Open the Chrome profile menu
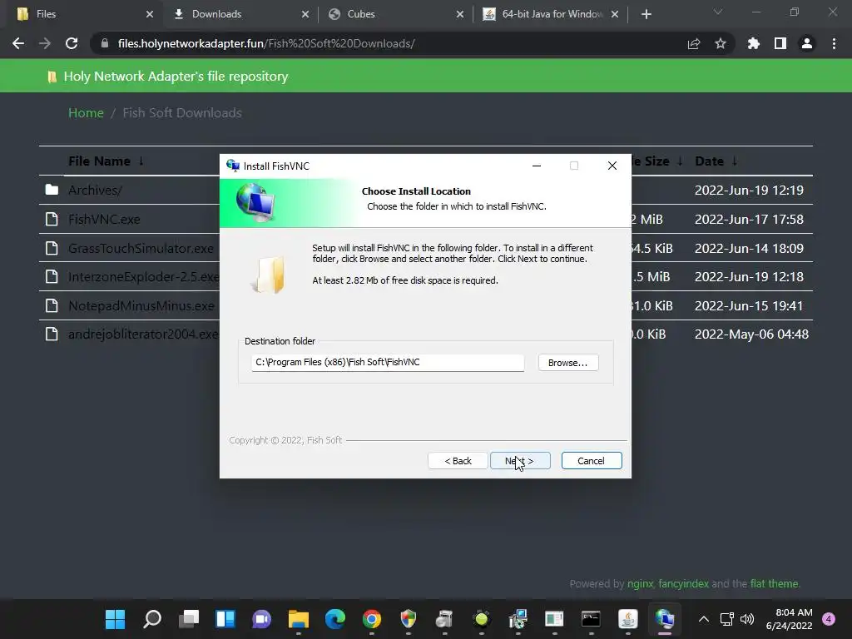Viewport: 852px width, 639px height. click(x=807, y=43)
